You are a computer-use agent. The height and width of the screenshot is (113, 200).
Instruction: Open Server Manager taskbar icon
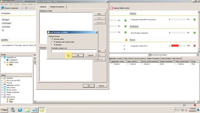coord(13,110)
